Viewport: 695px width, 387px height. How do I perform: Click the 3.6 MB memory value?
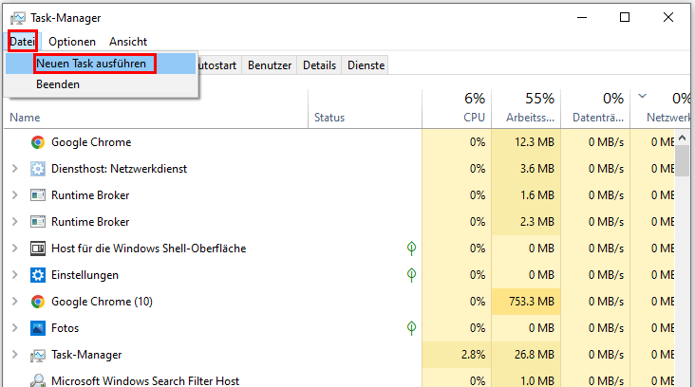[x=537, y=169]
